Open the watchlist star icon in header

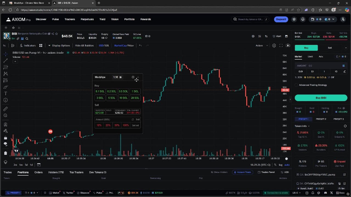[294, 19]
